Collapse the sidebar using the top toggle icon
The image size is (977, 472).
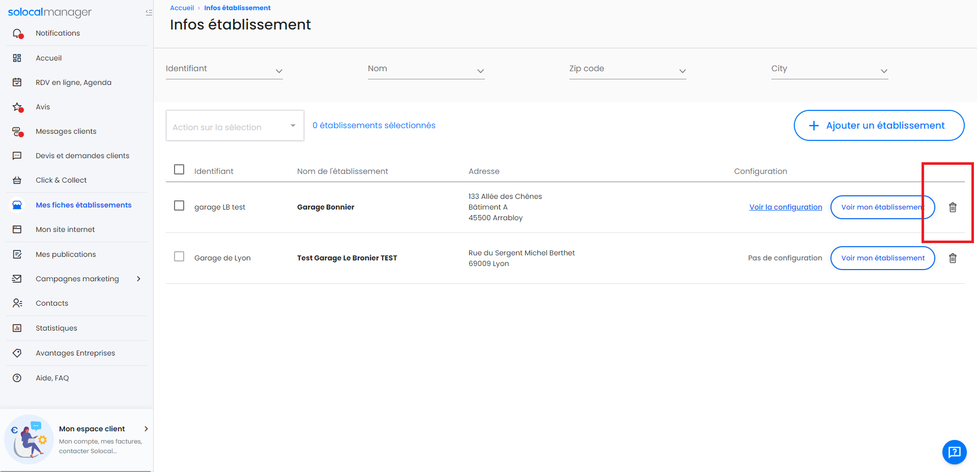[x=149, y=12]
